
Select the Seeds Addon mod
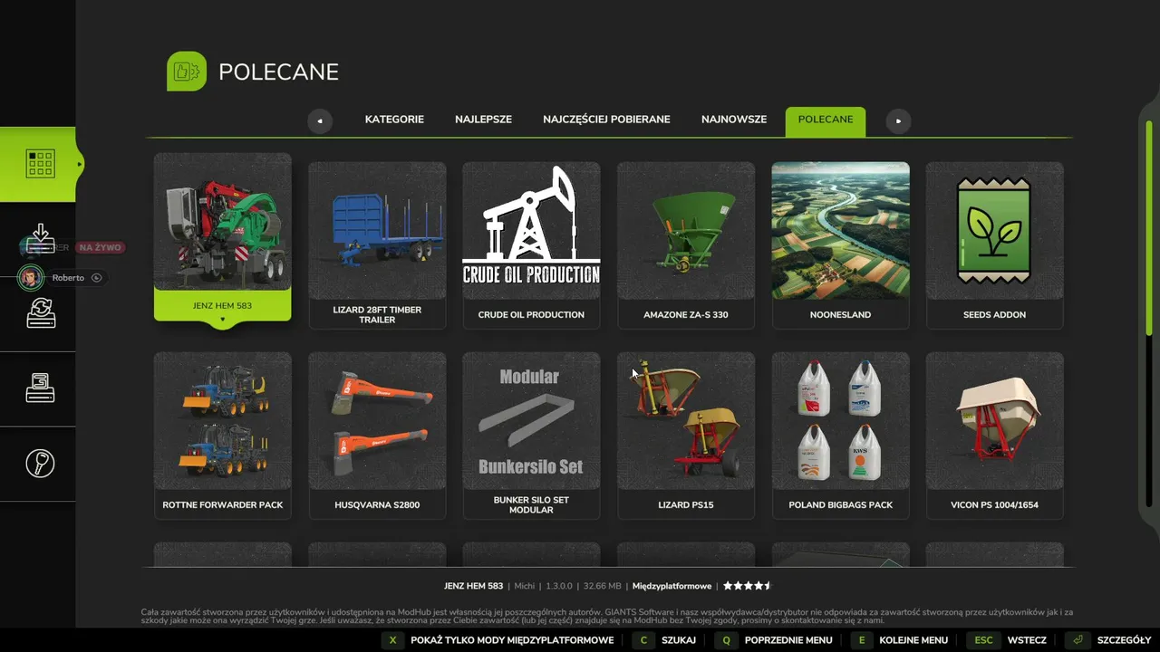click(995, 245)
